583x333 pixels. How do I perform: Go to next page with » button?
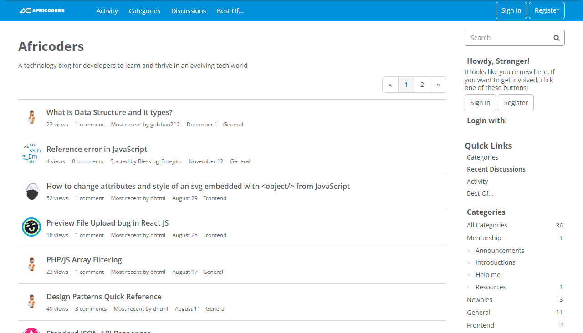tap(438, 85)
